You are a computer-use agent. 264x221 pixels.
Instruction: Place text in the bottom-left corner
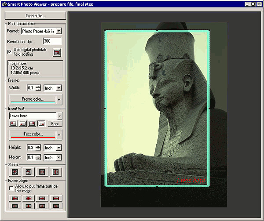click(23, 124)
